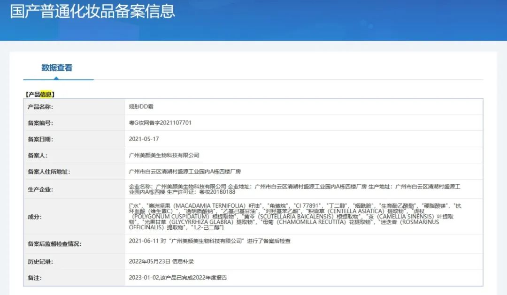
Task: Click the 备注 text about the 2022年度报告
Action: click(x=177, y=278)
